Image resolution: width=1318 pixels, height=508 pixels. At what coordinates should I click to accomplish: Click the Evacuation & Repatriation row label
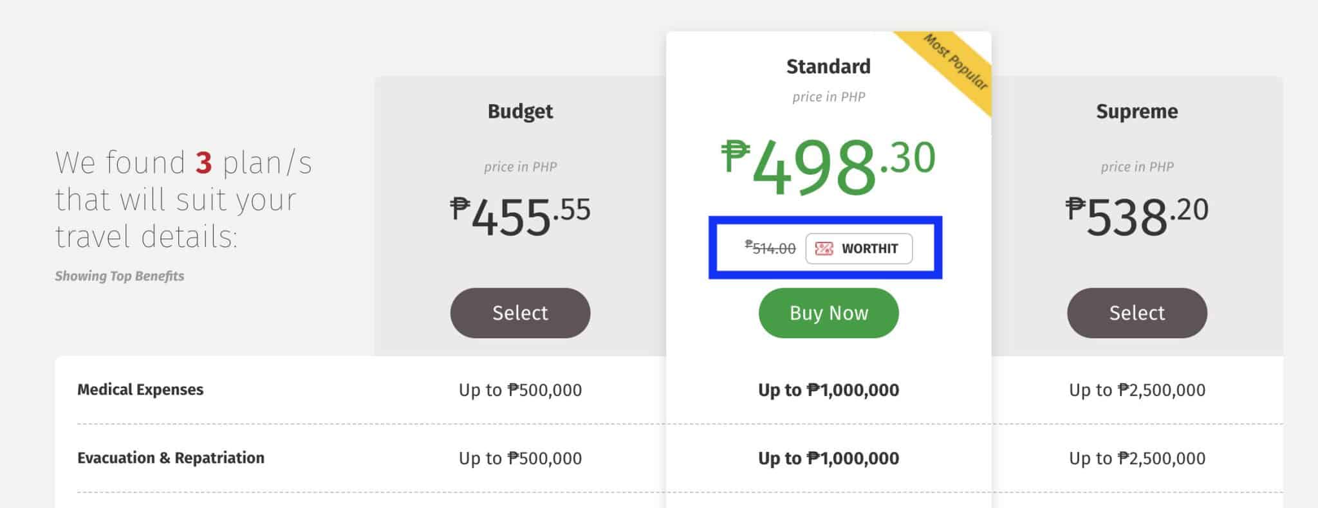[x=171, y=458]
